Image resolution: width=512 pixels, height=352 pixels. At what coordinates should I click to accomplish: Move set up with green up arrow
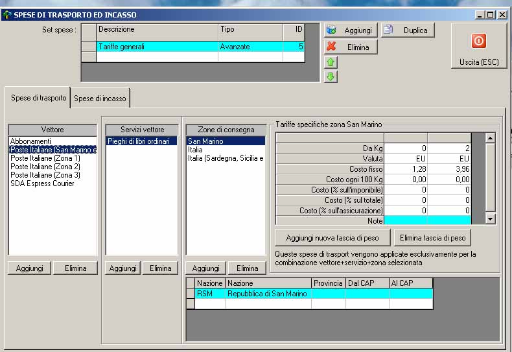[331, 62]
